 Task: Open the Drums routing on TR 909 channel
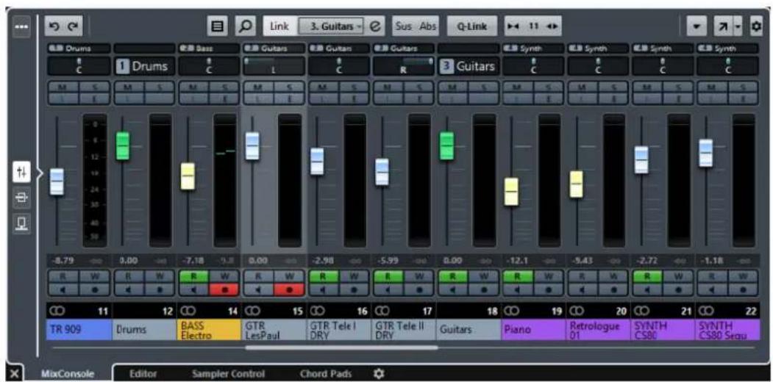click(x=80, y=48)
